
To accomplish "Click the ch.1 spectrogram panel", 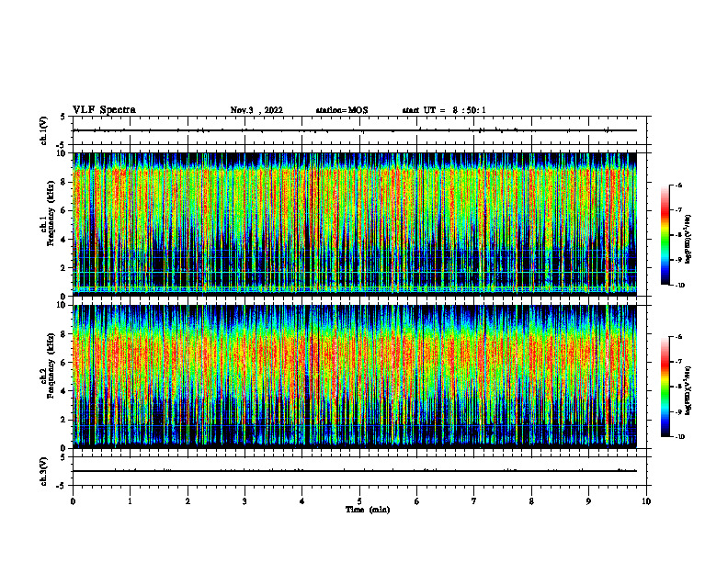I will (x=355, y=224).
